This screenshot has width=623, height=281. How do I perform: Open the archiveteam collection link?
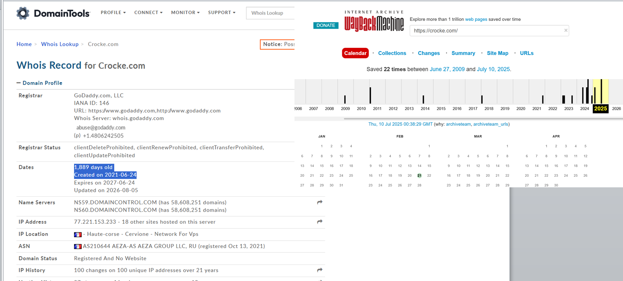pyautogui.click(x=458, y=124)
